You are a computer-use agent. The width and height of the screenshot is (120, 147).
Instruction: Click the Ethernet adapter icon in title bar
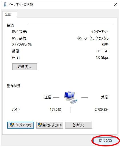(x=5, y=4)
